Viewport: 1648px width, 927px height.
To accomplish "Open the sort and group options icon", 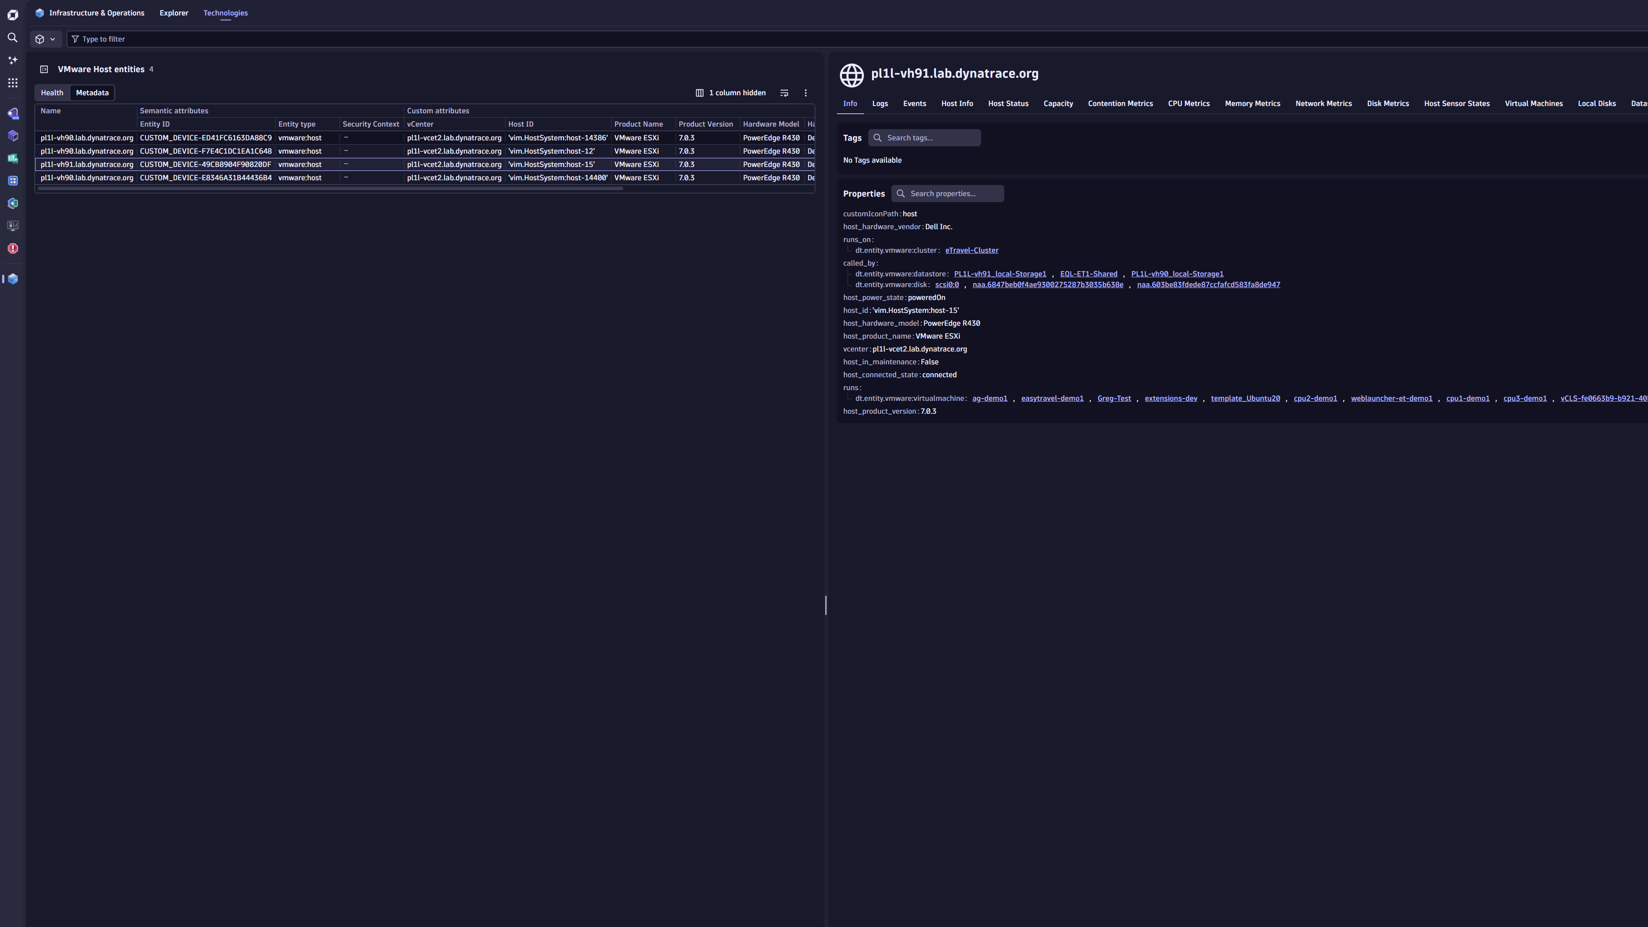I will pyautogui.click(x=784, y=93).
